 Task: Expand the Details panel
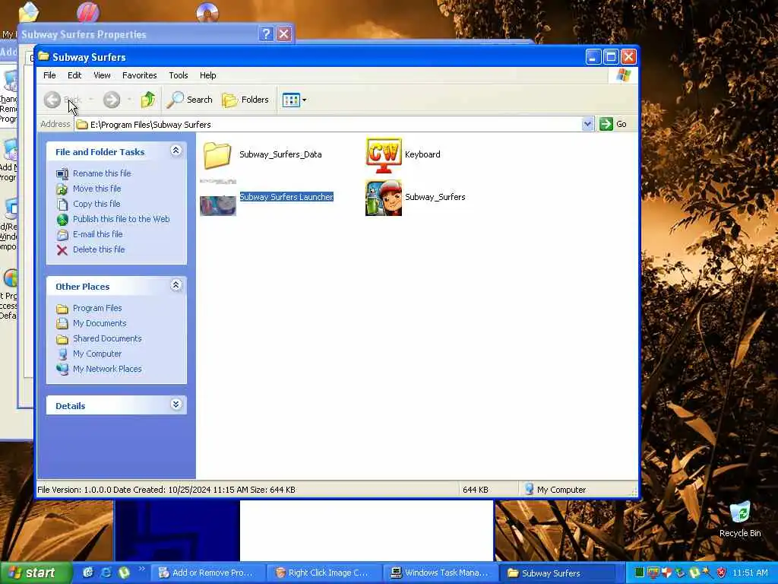tap(176, 405)
